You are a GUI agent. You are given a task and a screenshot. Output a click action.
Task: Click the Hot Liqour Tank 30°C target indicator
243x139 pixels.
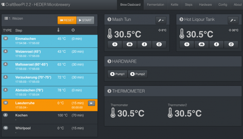tap(234, 30)
